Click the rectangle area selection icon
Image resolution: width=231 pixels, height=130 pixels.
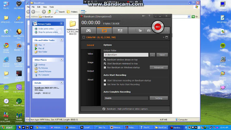coord(84,37)
